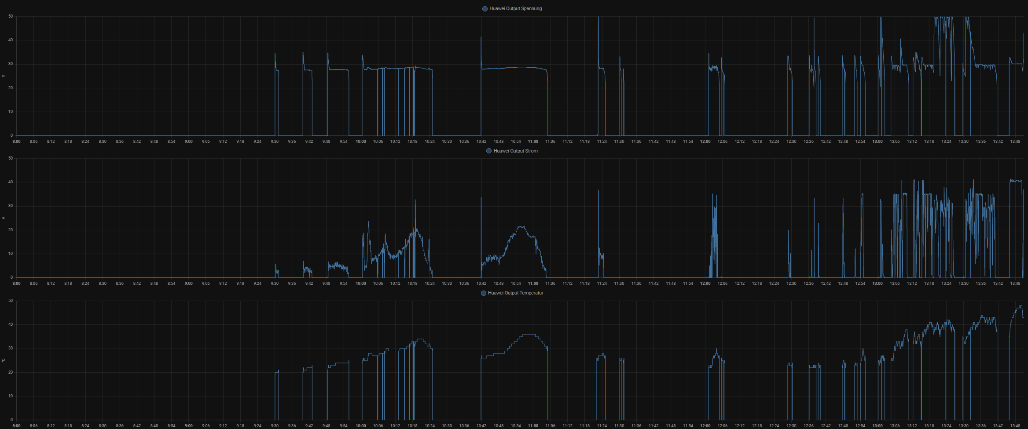Screen dimensions: 1028x429
Task: Click the °C unit label on the Temperatur axis
Action: click(4, 360)
